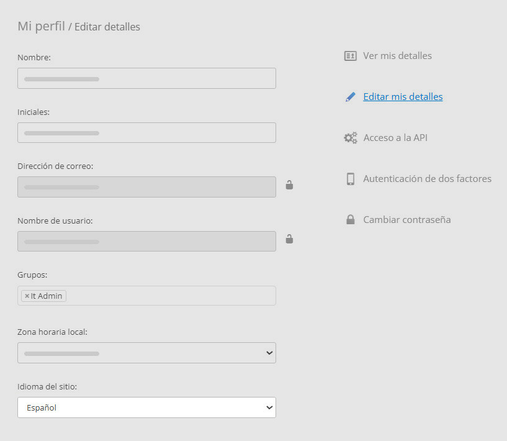This screenshot has width=507, height=441.
Task: Click the locked Nombre de usuario field
Action: point(146,242)
